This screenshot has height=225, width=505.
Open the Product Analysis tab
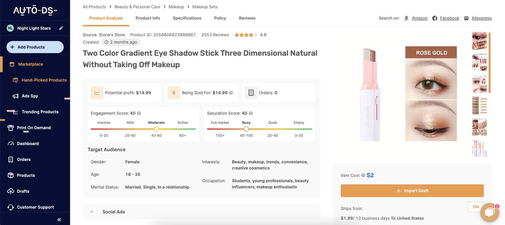coord(106,18)
